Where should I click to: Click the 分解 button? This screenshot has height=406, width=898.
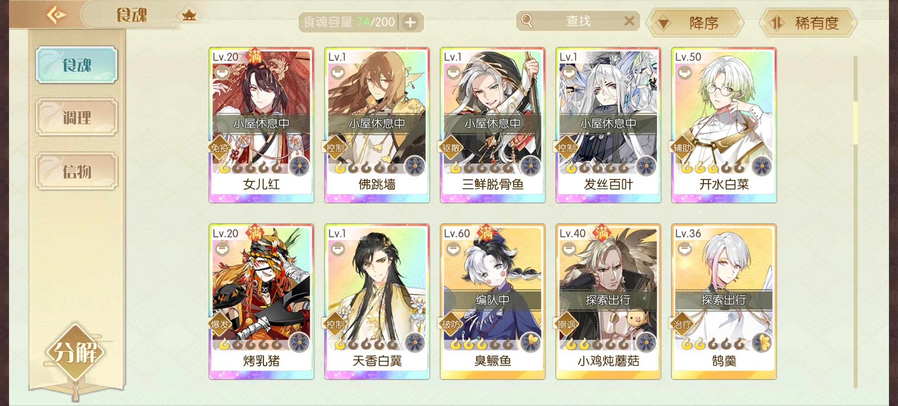(75, 353)
